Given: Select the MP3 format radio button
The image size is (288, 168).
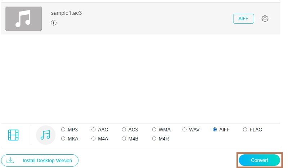Looking at the screenshot, I should coord(63,130).
